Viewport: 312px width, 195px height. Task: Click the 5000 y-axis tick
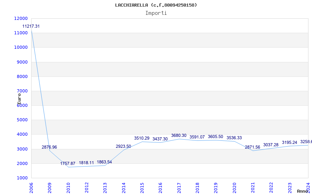[x=22, y=120]
